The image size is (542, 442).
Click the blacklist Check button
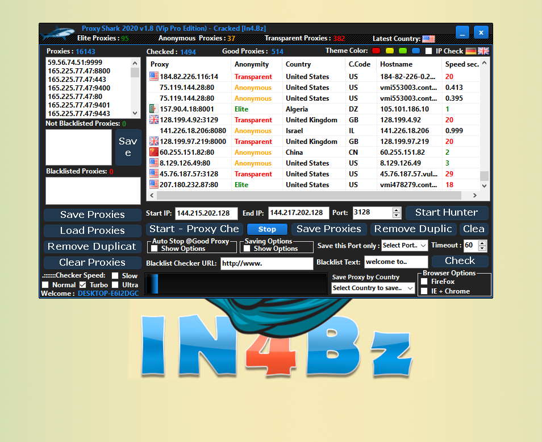coord(460,261)
